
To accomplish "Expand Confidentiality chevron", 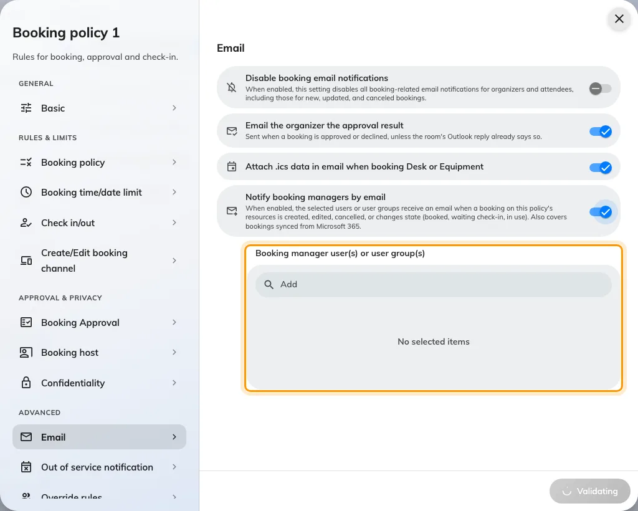I will click(174, 383).
